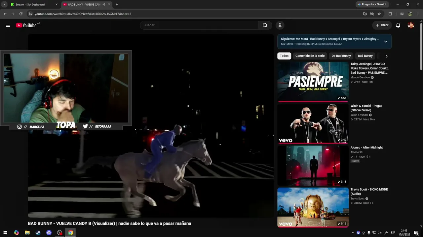423x237 pixels.
Task: Open a new browser tab
Action: 117,5
